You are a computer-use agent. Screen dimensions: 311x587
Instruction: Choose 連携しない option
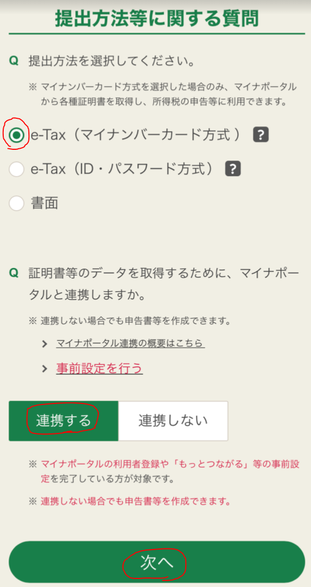pyautogui.click(x=173, y=421)
